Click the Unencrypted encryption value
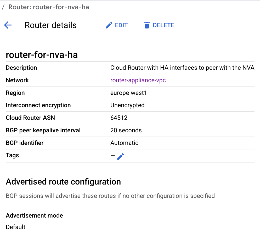260x238 pixels. tap(127, 105)
